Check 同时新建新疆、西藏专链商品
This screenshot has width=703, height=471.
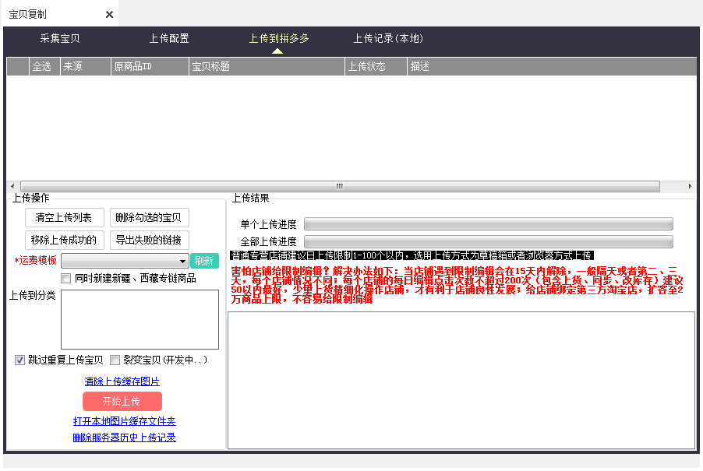coord(66,278)
